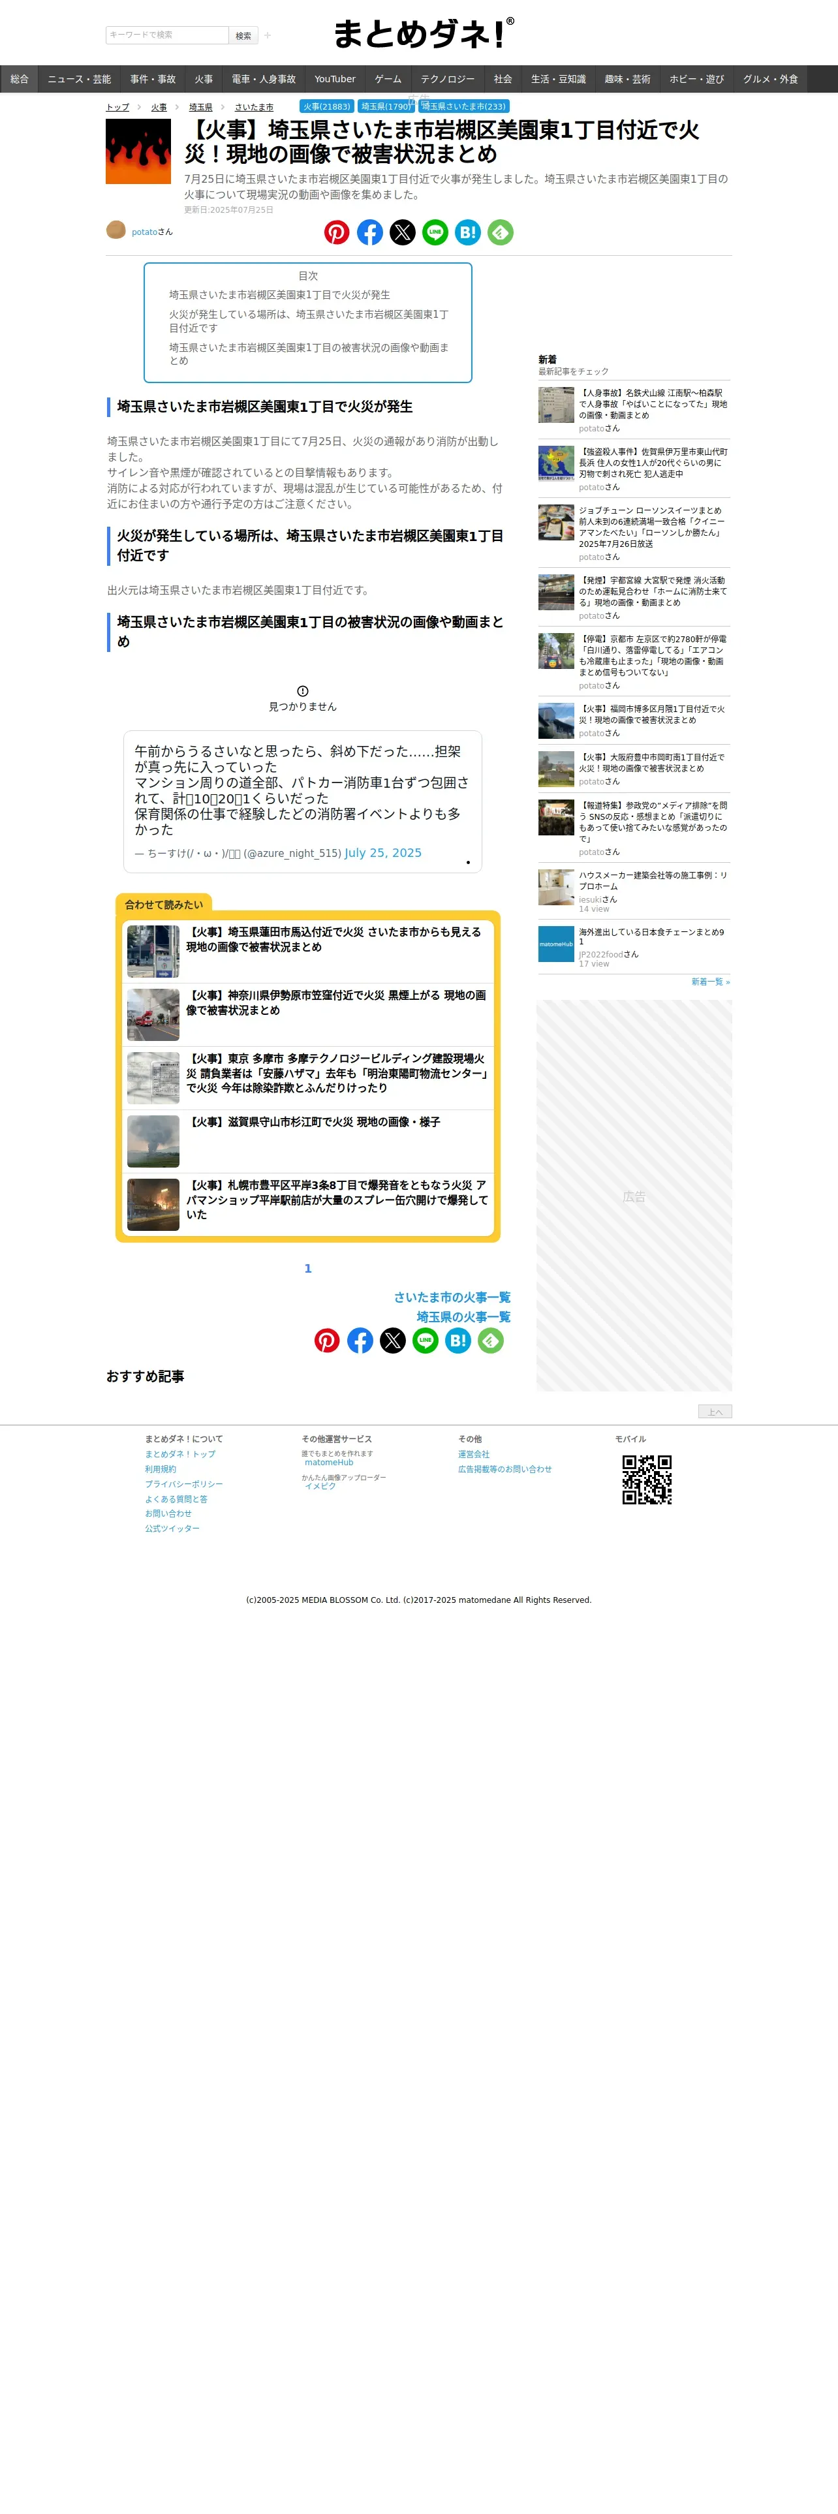Share on X from top share bar
Viewport: 838px width, 2514px height.
click(403, 232)
